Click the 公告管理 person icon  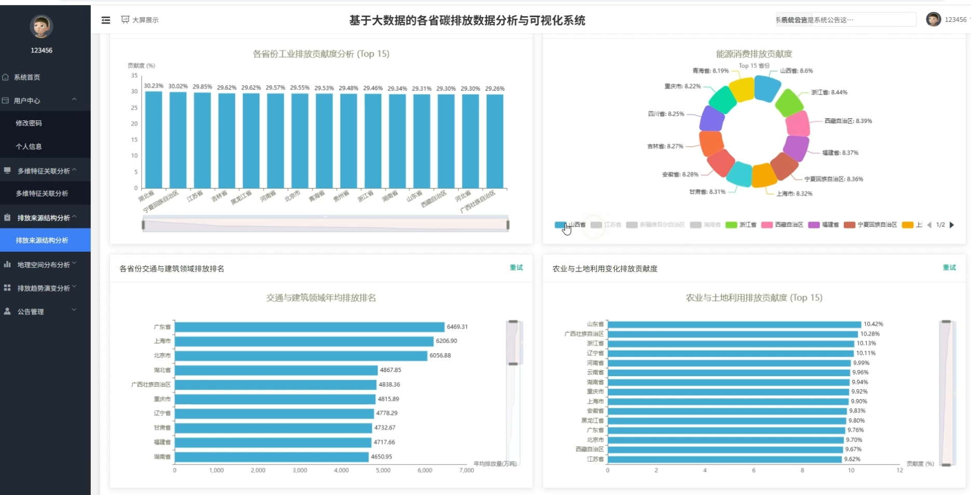(7, 311)
